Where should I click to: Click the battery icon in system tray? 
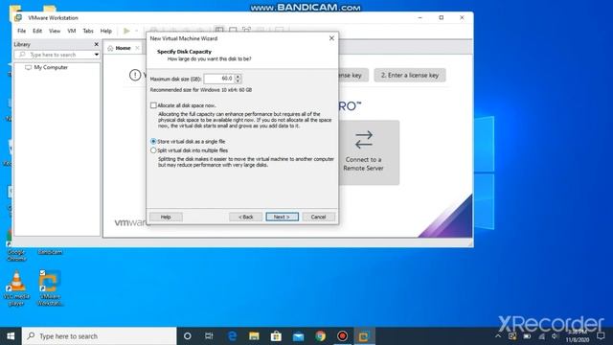click(527, 336)
